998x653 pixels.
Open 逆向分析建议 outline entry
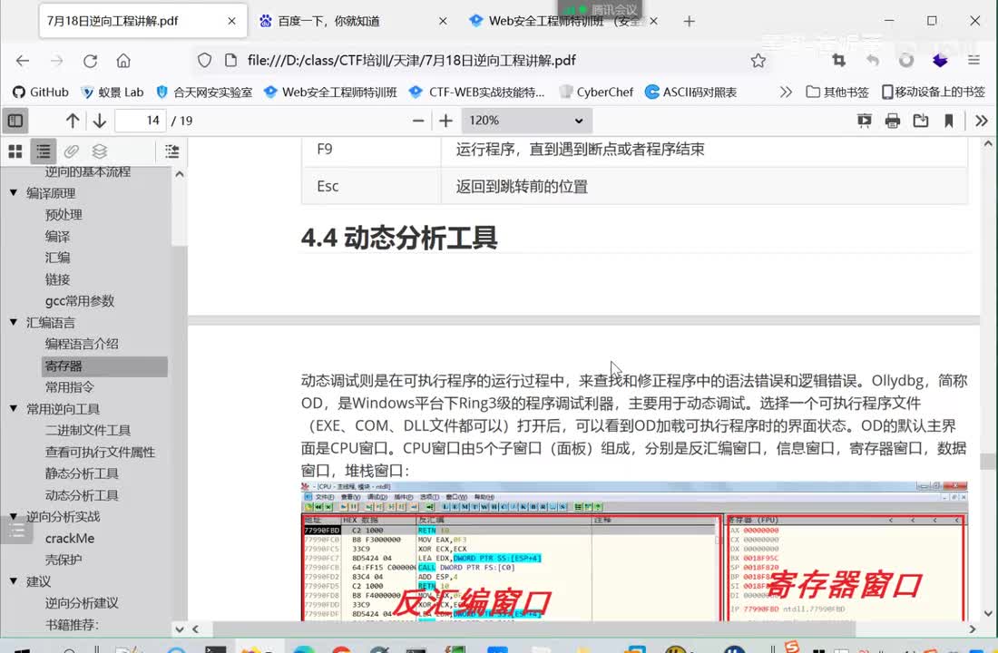[82, 603]
